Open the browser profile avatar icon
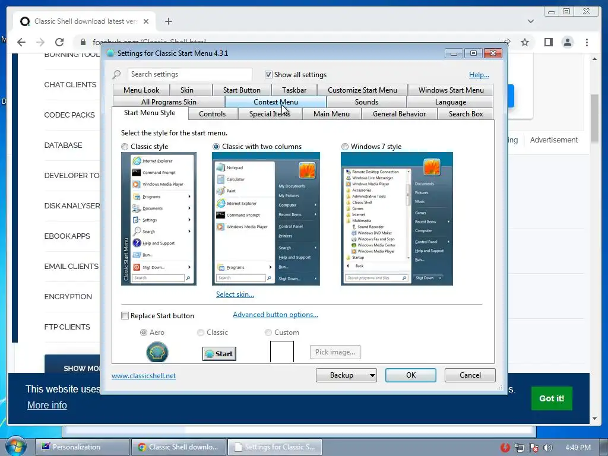Screen dimensions: 608x456 567,42
